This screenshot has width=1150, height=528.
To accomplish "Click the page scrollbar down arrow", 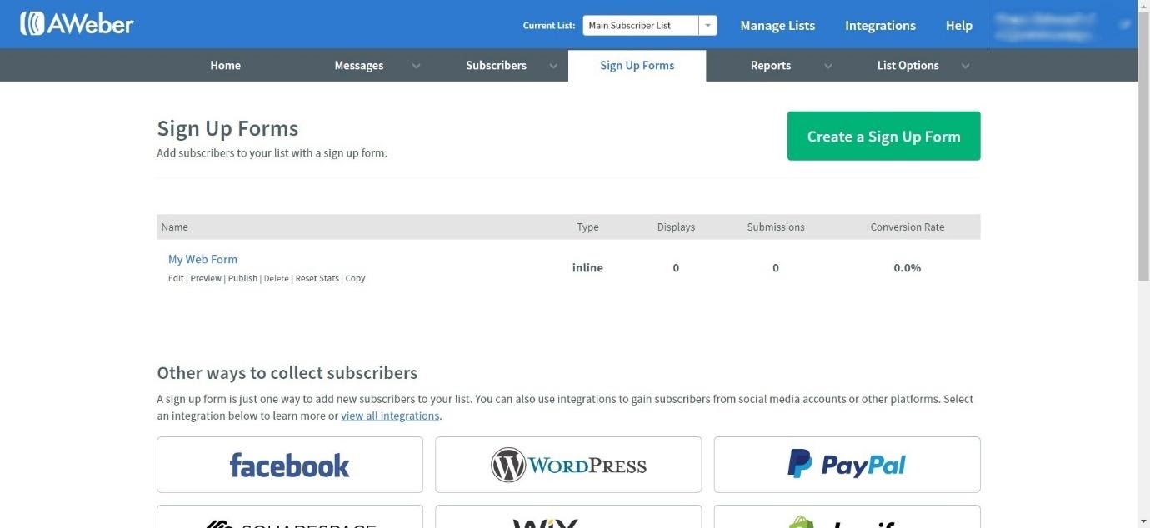I will pyautogui.click(x=1143, y=521).
